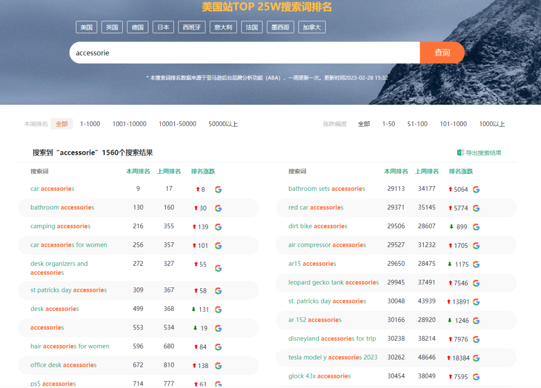This screenshot has height=388, width=541.
Task: Focus the search keyword input field
Action: [244, 53]
